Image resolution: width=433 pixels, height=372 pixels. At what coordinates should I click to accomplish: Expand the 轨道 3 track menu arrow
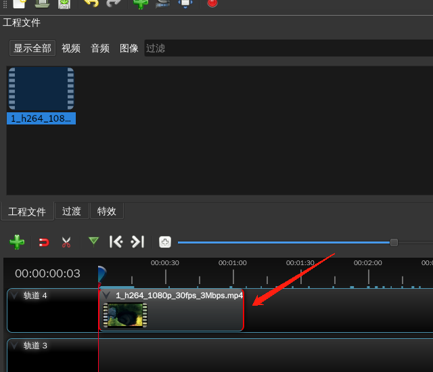[15, 346]
